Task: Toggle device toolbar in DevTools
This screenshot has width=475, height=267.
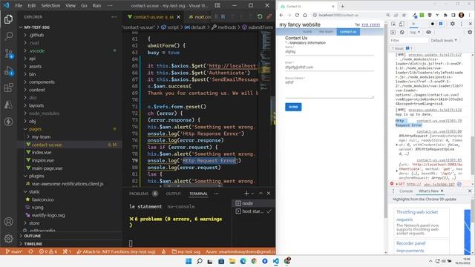Action: (402, 24)
